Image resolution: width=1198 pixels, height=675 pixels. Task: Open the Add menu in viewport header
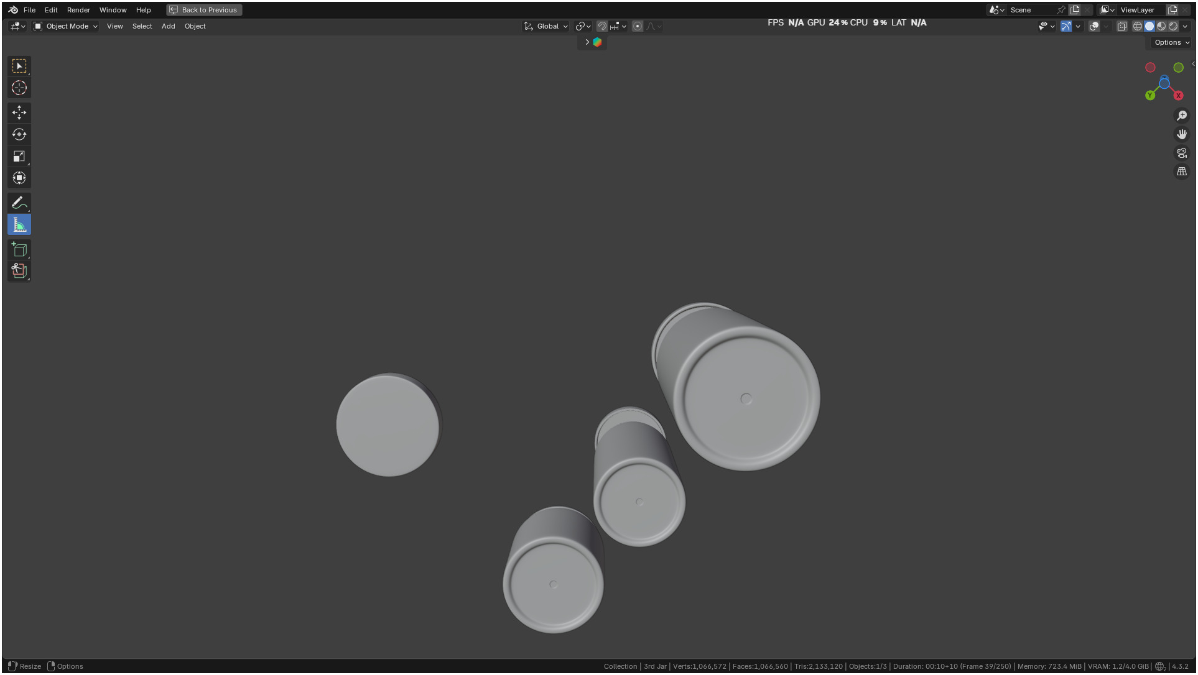(x=168, y=26)
